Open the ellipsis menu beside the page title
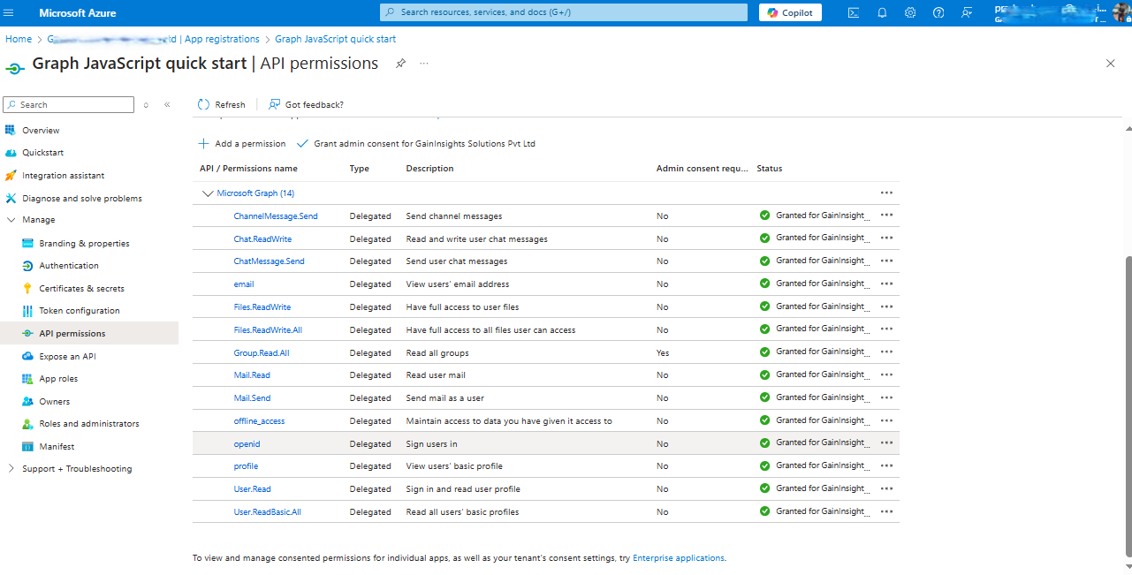Viewport: 1132px width, 575px height. [423, 64]
